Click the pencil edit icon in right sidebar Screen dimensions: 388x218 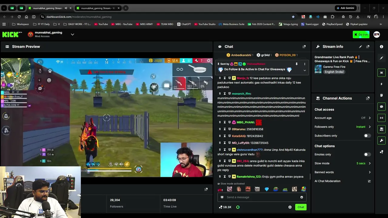pyautogui.click(x=382, y=58)
